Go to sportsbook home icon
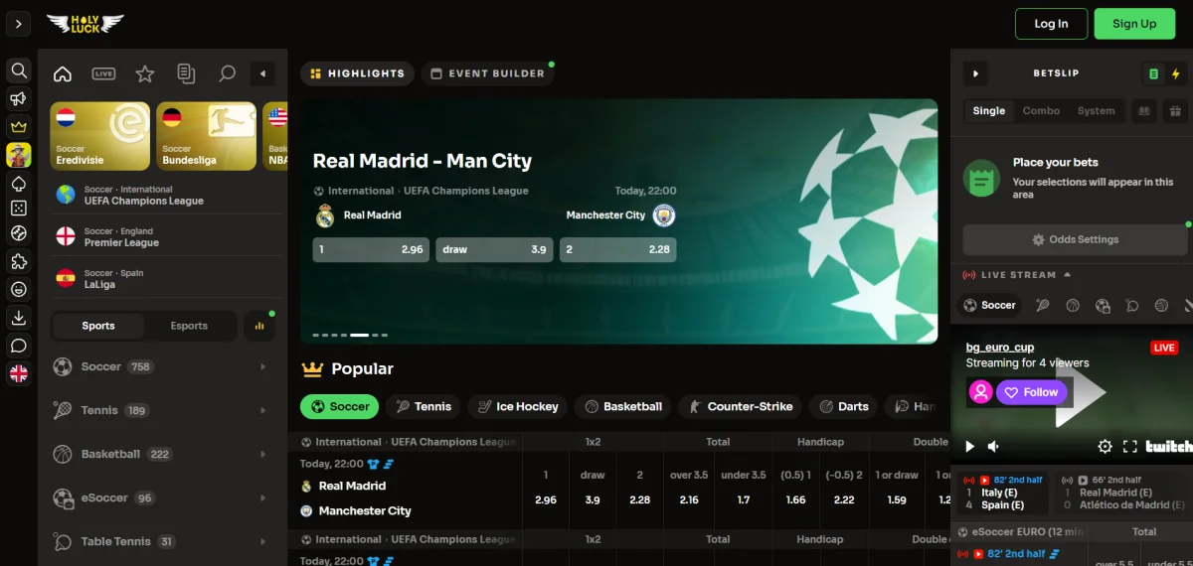 [x=63, y=73]
